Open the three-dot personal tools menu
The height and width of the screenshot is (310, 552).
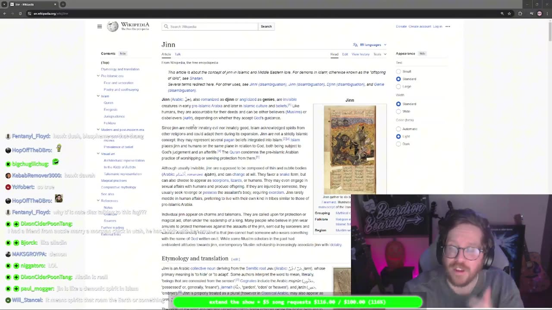(x=448, y=27)
